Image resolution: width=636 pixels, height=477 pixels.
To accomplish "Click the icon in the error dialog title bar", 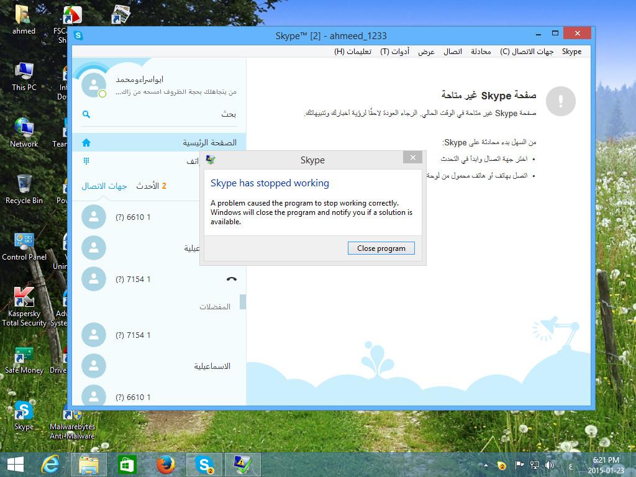I will (x=211, y=160).
